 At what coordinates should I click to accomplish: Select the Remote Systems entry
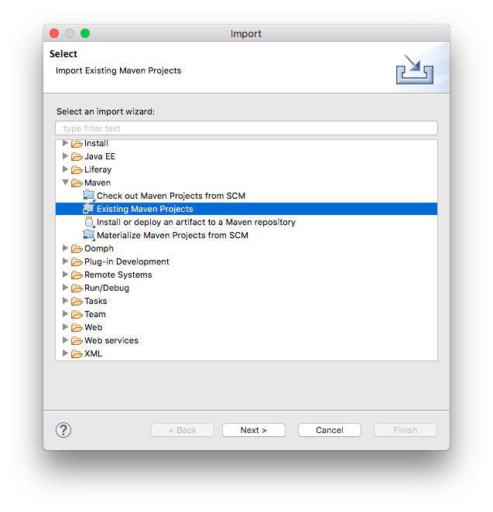coord(118,275)
